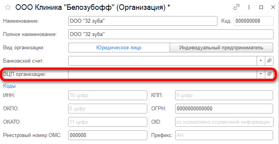Screen dimensions: 279x144
Task: Focus the OID field
Action: pyautogui.click(x=224, y=122)
